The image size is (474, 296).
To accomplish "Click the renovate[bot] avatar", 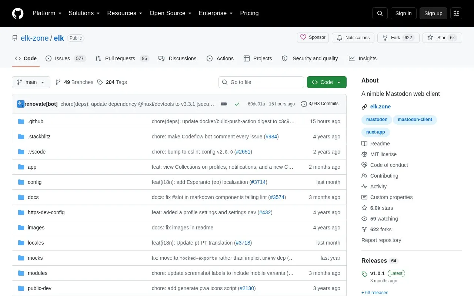I will pyautogui.click(x=21, y=104).
